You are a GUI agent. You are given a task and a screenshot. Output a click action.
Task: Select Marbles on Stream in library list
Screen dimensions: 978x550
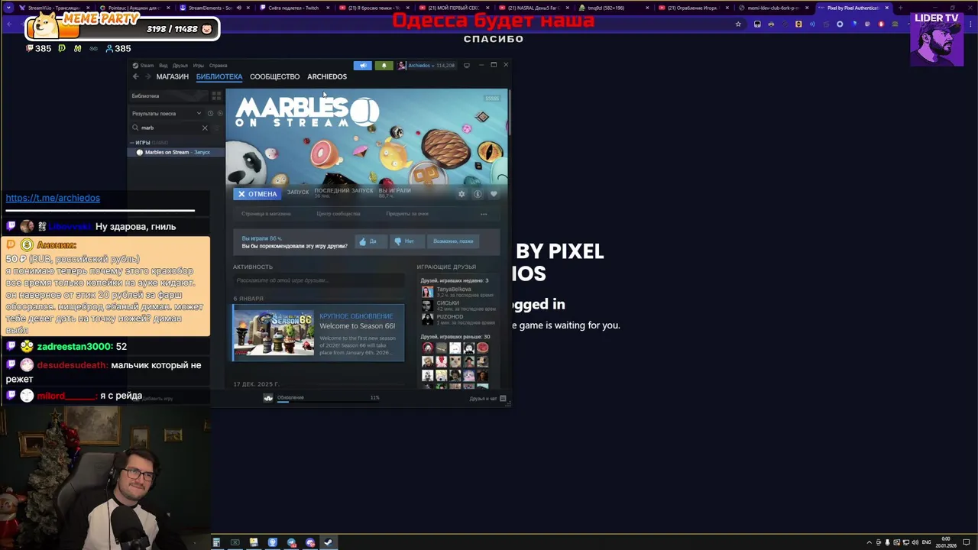point(176,152)
